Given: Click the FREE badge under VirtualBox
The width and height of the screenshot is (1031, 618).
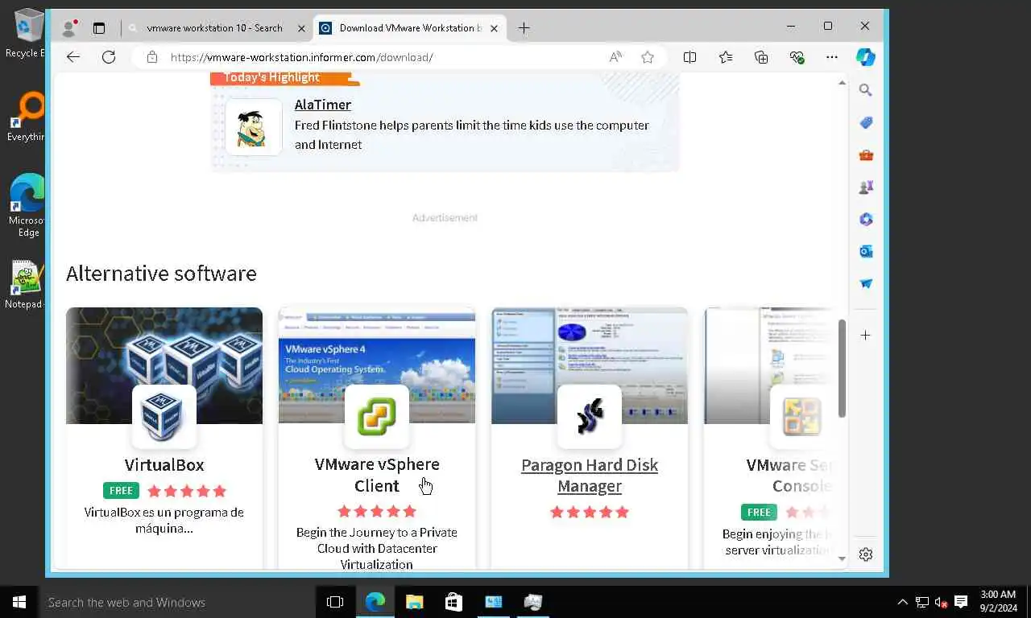Looking at the screenshot, I should pos(121,490).
